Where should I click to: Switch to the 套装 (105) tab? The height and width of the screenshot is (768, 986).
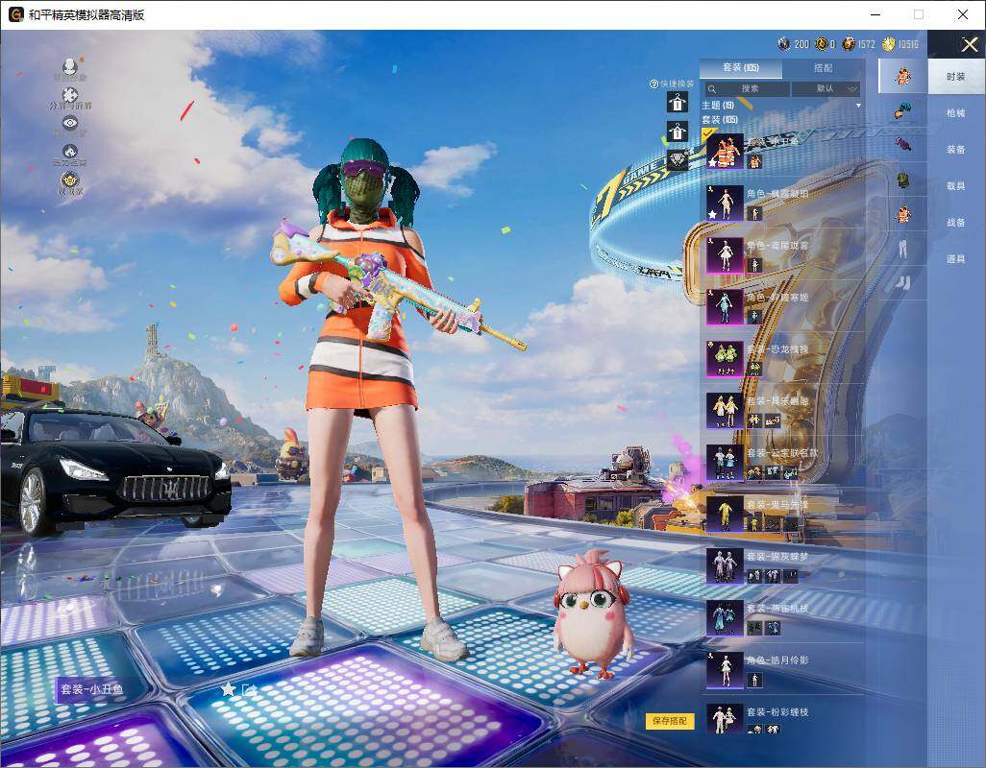tap(741, 68)
